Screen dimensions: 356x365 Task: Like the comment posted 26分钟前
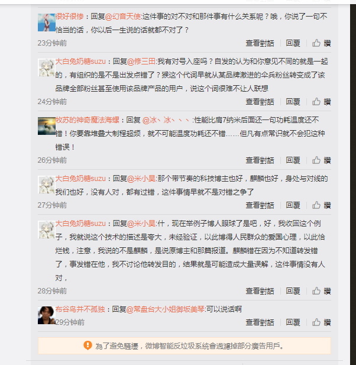[x=321, y=160]
